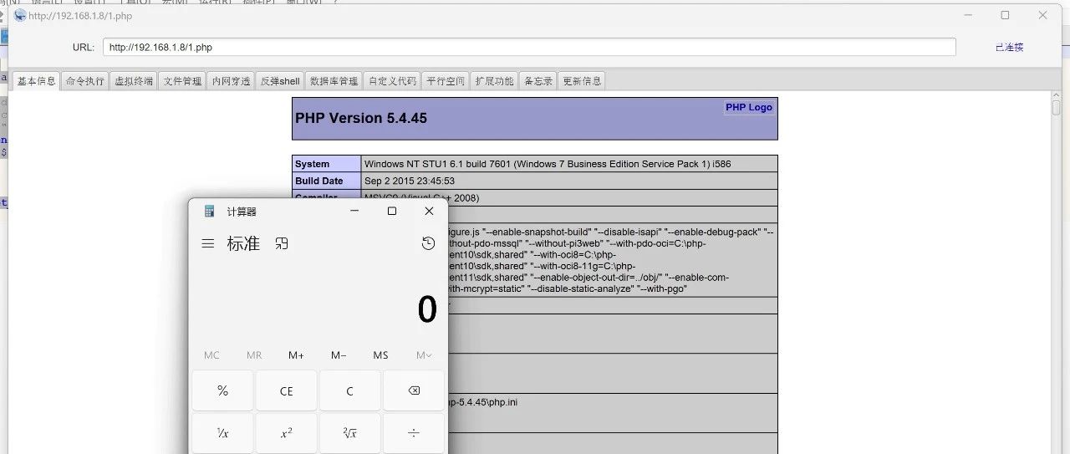The height and width of the screenshot is (454, 1070).
Task: Click calculator M+ memory add
Action: tap(296, 355)
